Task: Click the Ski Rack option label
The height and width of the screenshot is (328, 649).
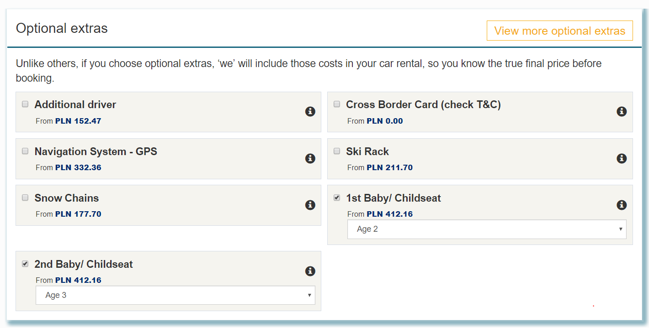Action: [367, 151]
